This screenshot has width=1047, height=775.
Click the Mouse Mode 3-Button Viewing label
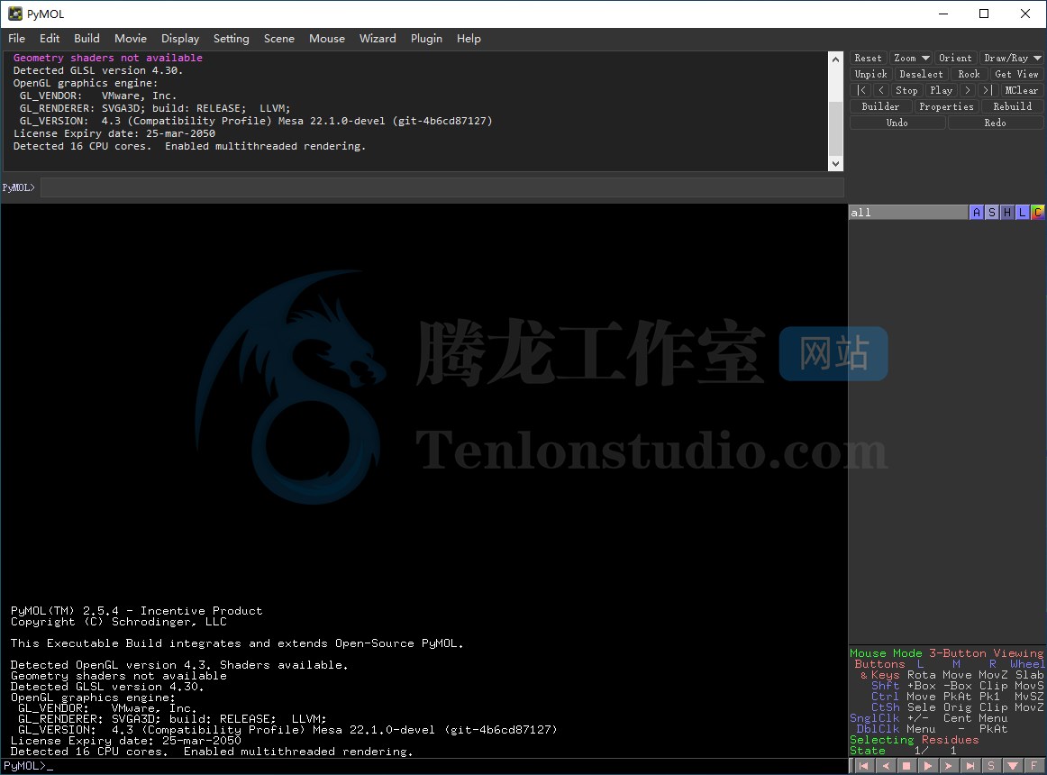tap(946, 653)
